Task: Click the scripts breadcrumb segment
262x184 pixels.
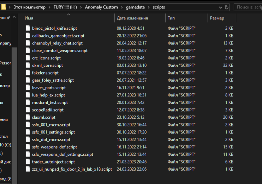Action: click(x=159, y=7)
